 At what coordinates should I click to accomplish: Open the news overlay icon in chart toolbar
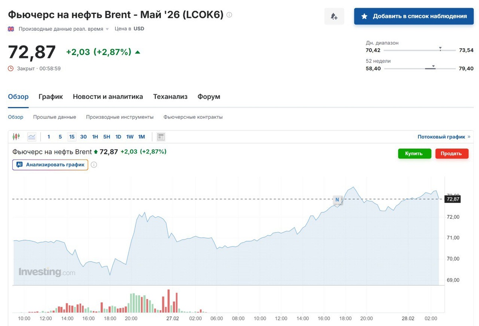[161, 137]
